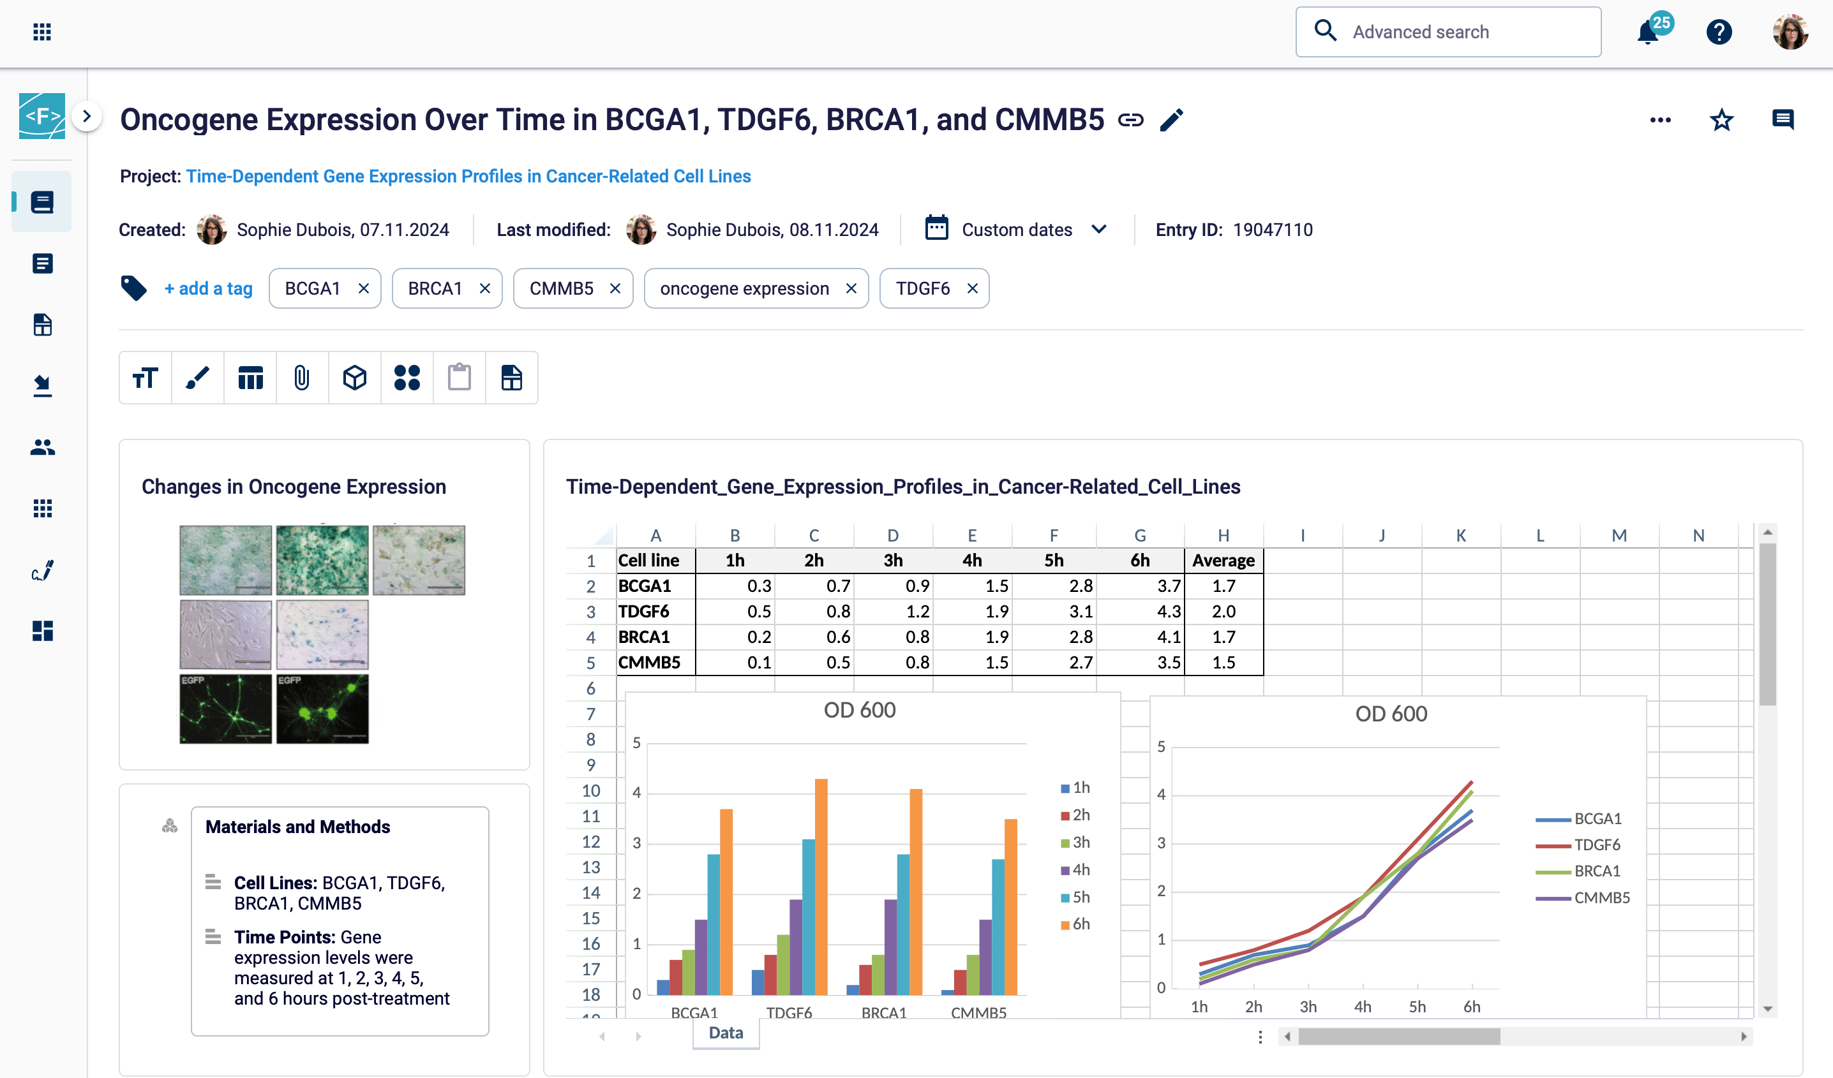1833x1078 pixels.
Task: Click the pencil icon to edit title
Action: tap(1171, 120)
